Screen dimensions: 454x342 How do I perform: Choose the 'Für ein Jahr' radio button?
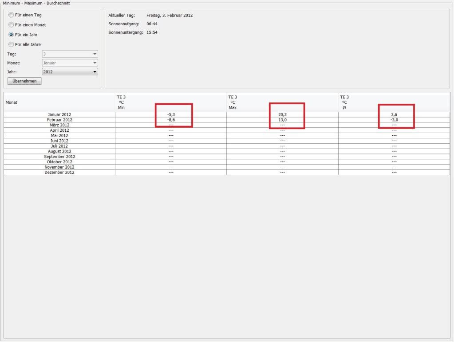click(x=12, y=35)
